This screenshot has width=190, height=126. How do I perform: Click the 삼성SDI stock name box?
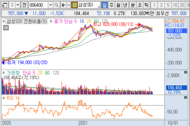coord(89,5)
